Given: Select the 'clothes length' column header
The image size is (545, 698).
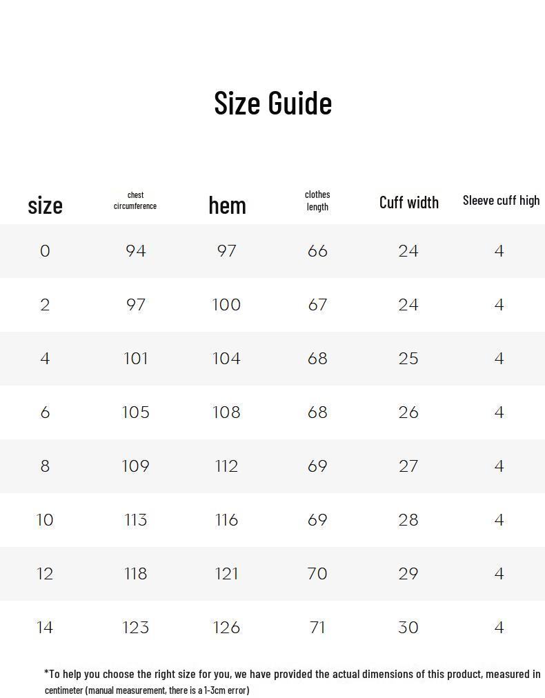Looking at the screenshot, I should point(317,201).
